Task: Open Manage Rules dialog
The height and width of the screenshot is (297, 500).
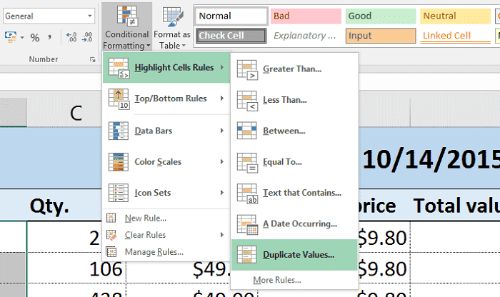Action: [x=153, y=251]
